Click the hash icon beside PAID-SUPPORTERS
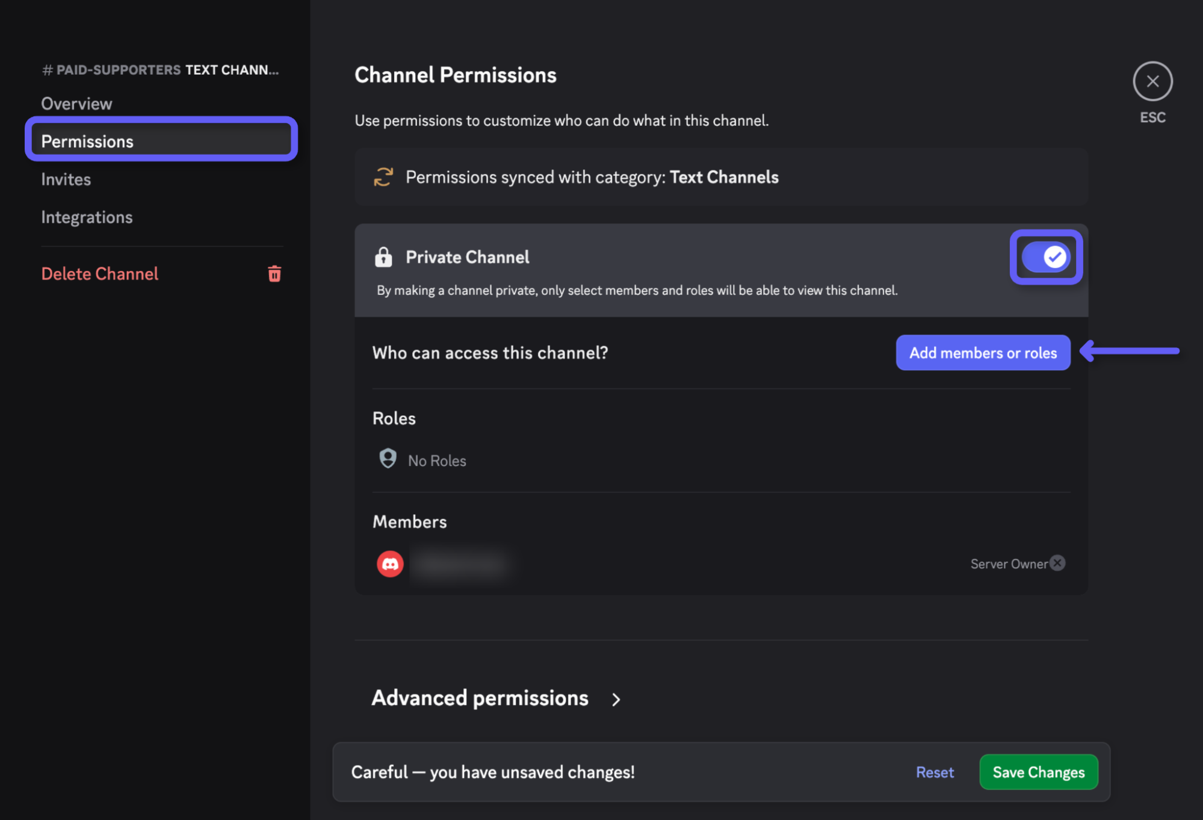Image resolution: width=1203 pixels, height=820 pixels. click(x=47, y=70)
